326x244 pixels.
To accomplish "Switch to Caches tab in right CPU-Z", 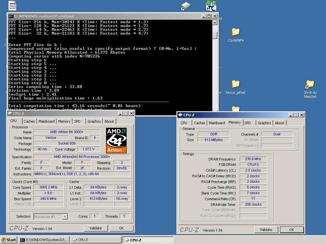I will 199,123.
